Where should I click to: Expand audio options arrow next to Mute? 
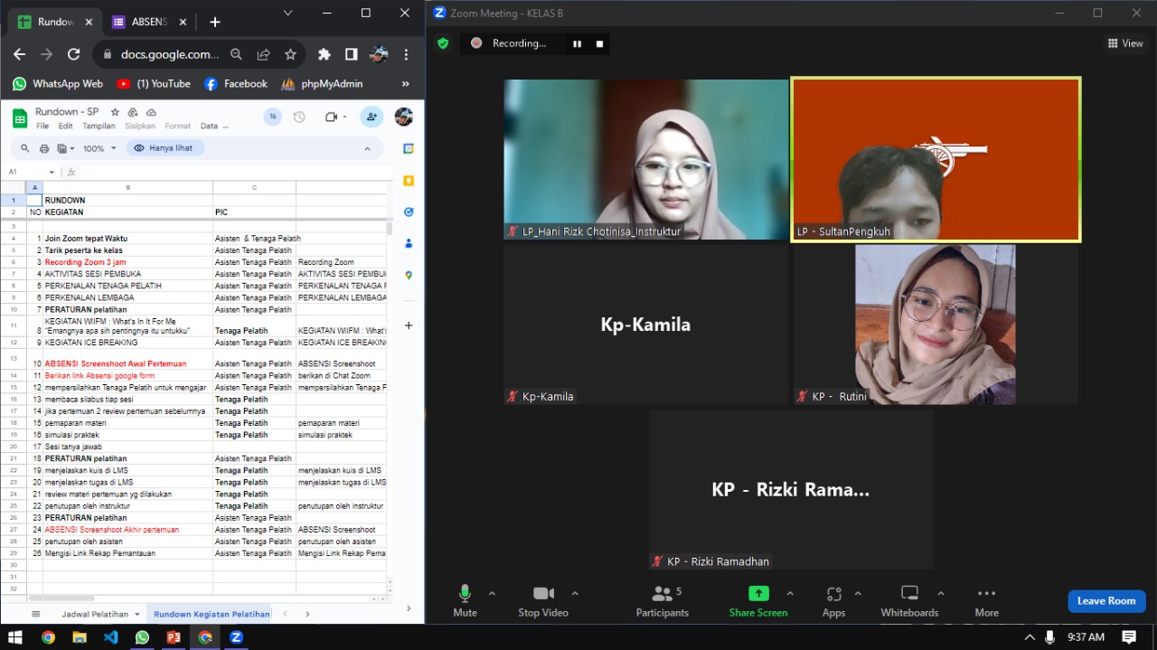point(492,594)
